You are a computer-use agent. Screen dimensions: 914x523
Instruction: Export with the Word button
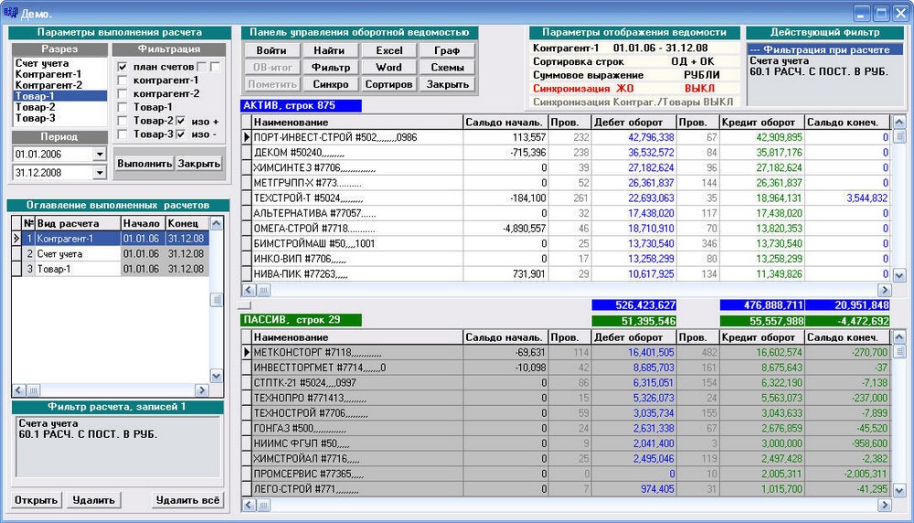[x=388, y=68]
